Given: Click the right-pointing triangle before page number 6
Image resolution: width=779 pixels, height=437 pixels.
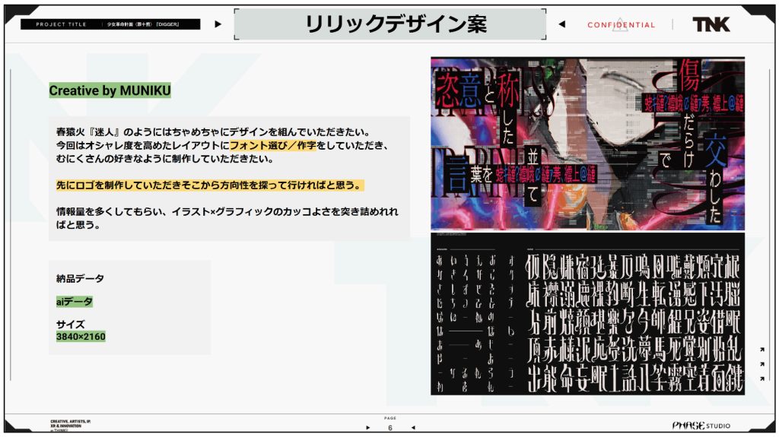Looking at the screenshot, I should (367, 428).
